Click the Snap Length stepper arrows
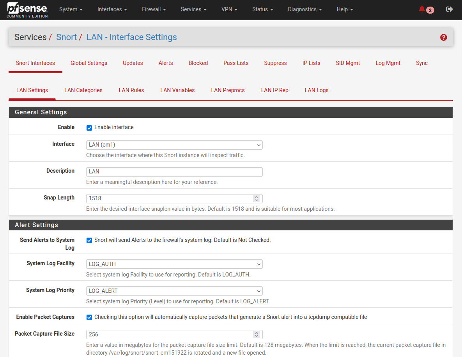The image size is (462, 357). pyautogui.click(x=257, y=198)
